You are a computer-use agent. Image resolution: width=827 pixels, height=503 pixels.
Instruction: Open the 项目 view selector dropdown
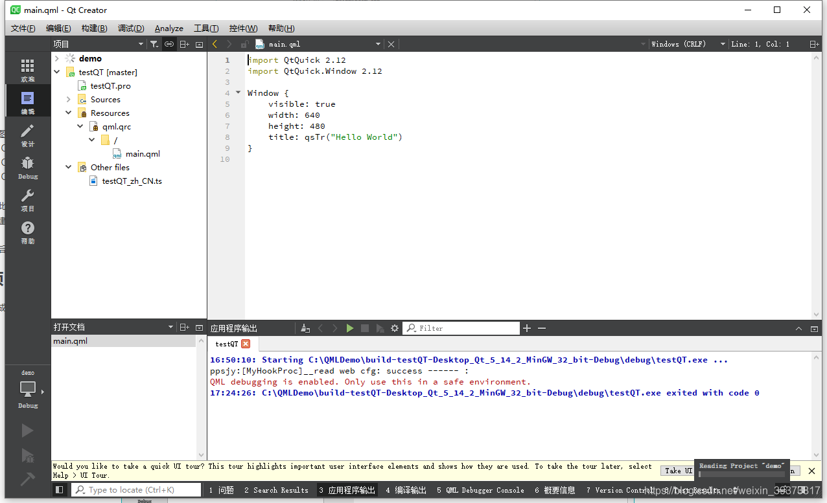tap(99, 44)
